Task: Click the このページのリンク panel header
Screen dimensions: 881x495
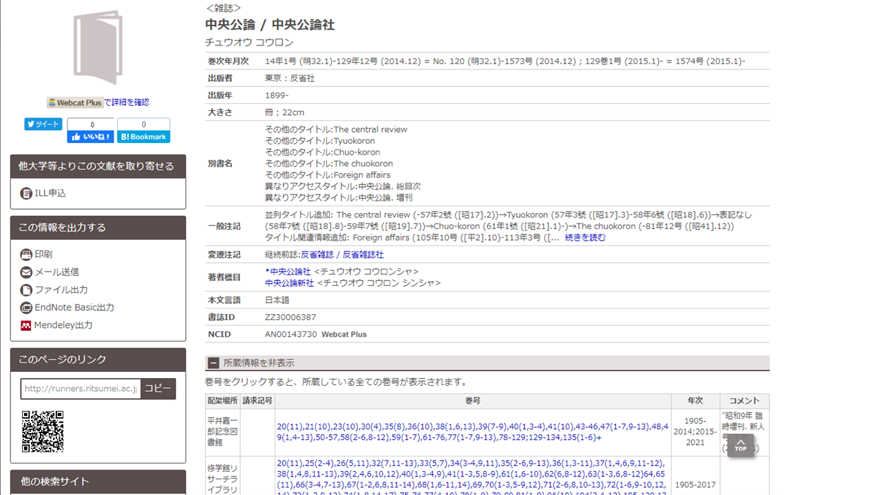Action: tap(98, 360)
